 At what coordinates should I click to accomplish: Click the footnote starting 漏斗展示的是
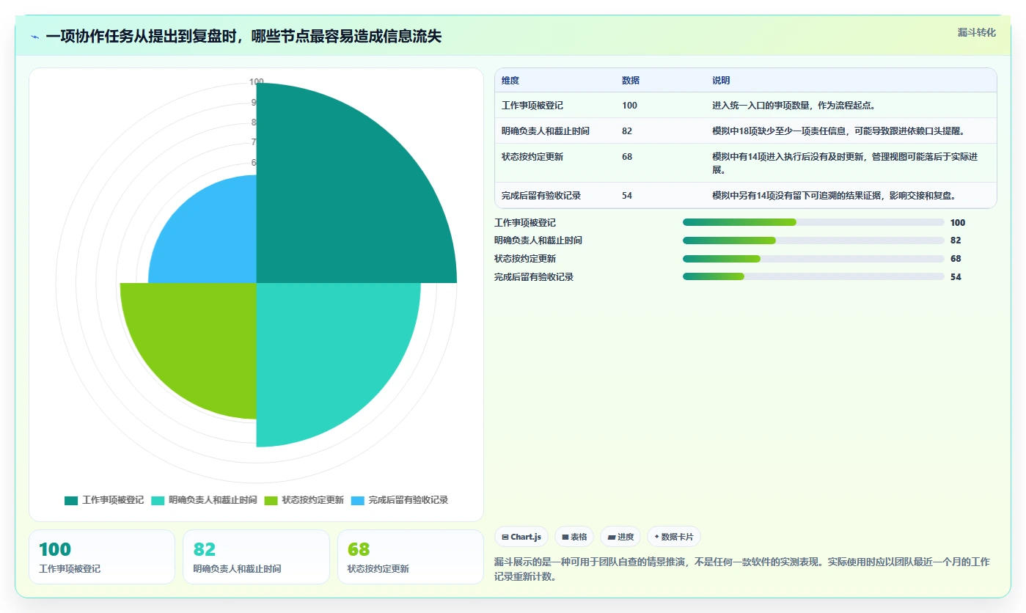click(x=742, y=569)
